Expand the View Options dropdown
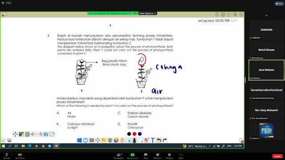Image resolution: width=285 pixels, height=160 pixels. 147,13
